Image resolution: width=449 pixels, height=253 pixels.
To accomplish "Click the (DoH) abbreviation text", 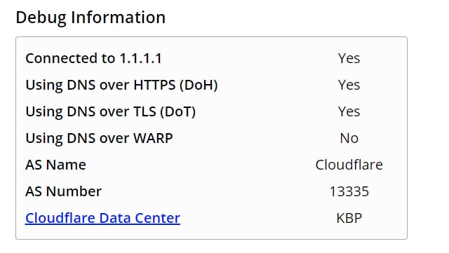I will coord(199,86).
